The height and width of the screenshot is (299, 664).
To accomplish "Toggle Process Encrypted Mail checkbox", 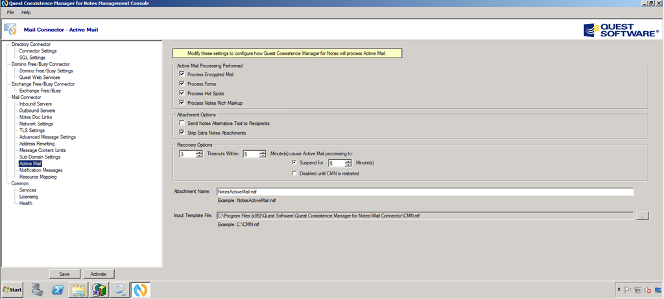I will 182,74.
